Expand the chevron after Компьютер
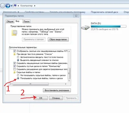This screenshot has height=113, width=129. coord(35,6)
